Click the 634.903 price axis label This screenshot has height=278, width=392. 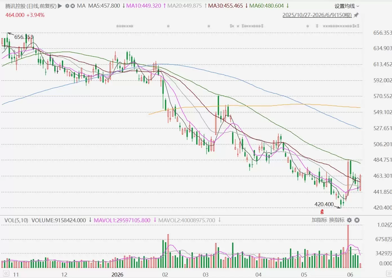click(x=382, y=48)
